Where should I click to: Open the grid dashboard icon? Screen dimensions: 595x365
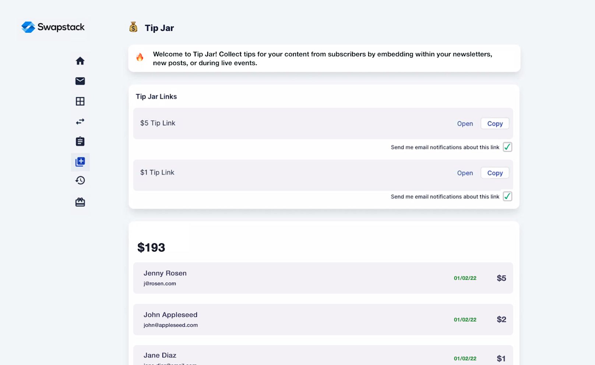pyautogui.click(x=80, y=101)
